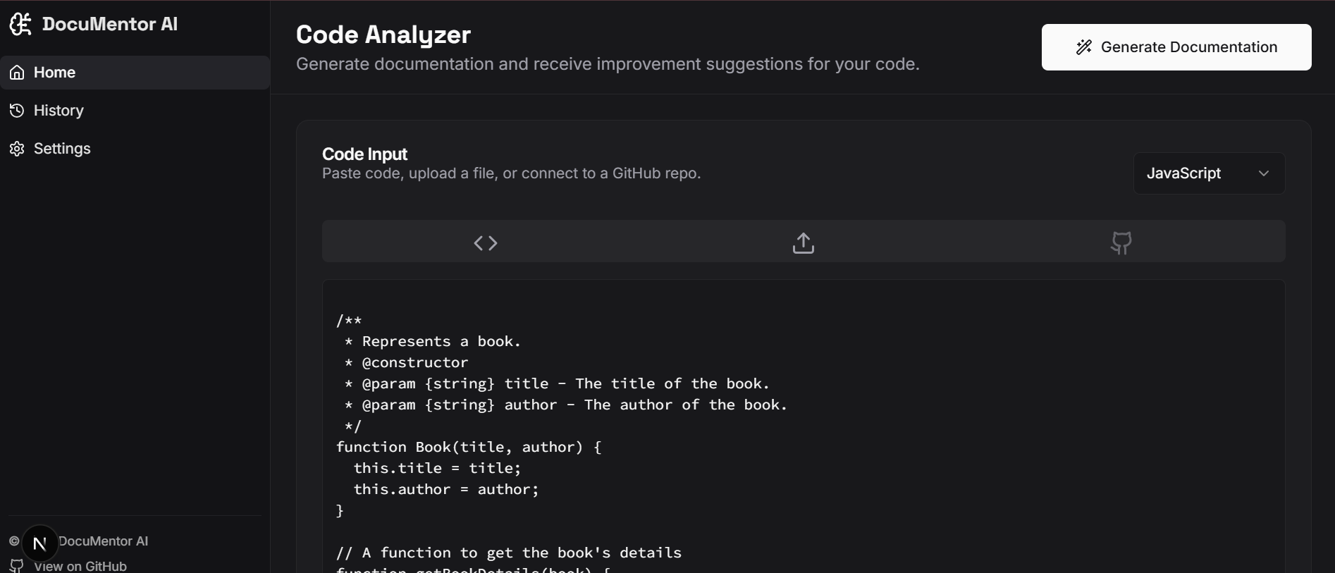Screen dimensions: 1335x573
Task: Click the Home house icon in sidebar
Action: tap(17, 73)
